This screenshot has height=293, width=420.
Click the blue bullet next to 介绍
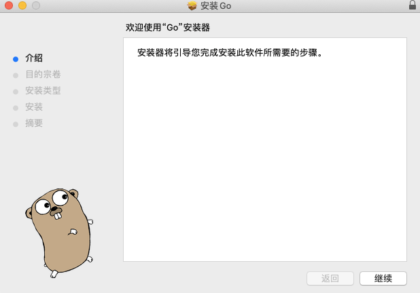click(x=16, y=59)
